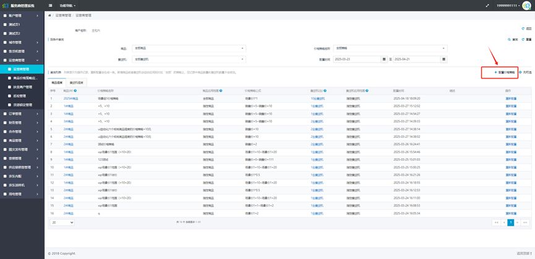Click the user avatar in the top right
Viewport: 535px width, 259px height.
[x=526, y=6]
